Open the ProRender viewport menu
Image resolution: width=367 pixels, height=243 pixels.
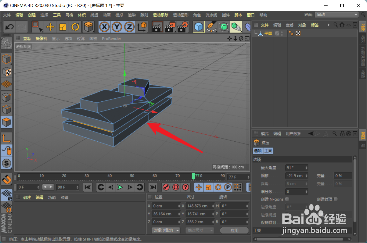point(111,39)
